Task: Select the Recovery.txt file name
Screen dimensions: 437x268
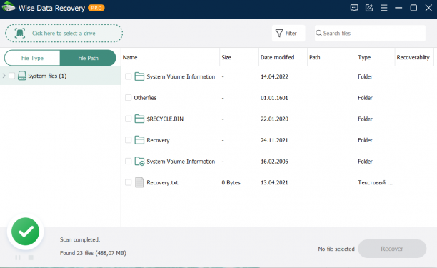Action: (x=162, y=182)
